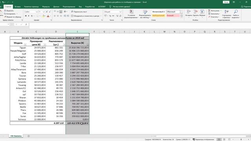Apply the Плохой cell style
The width and height of the screenshot is (251, 141).
click(173, 16)
